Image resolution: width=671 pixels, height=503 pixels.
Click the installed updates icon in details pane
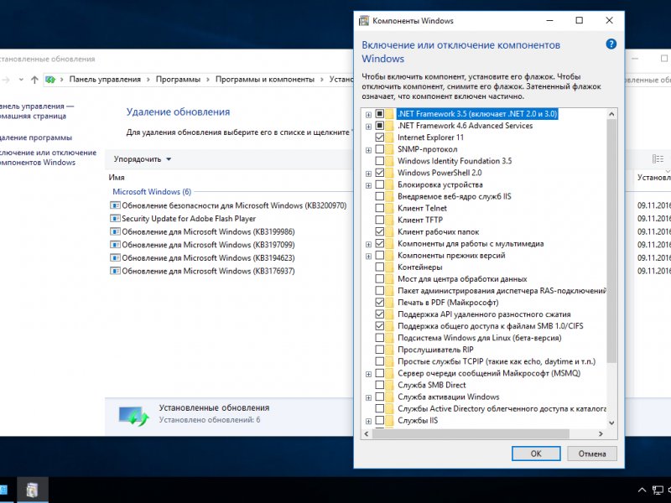(x=133, y=415)
